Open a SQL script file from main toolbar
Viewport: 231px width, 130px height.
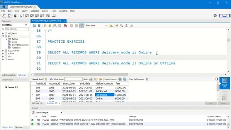click(9, 16)
